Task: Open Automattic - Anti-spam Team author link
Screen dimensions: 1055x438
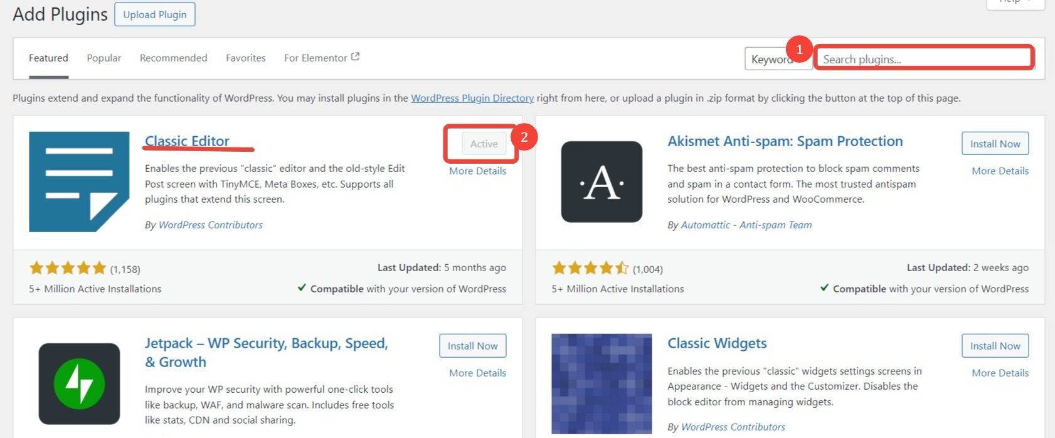Action: point(746,225)
